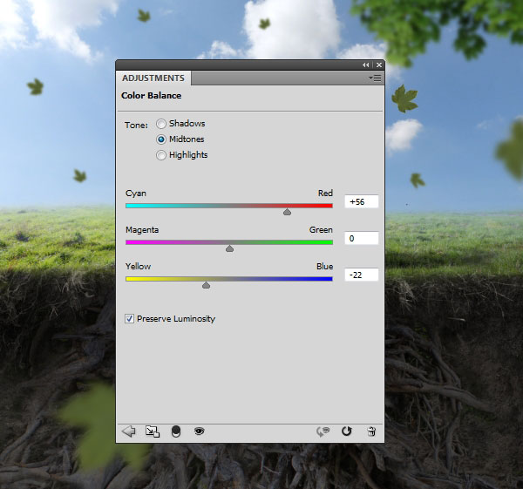523x489 pixels.
Task: Toggle adjustment layer visibility eye icon
Action: tap(199, 431)
